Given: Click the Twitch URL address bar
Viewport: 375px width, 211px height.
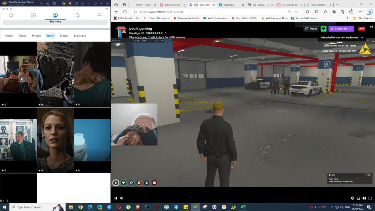Looking at the screenshot, I should click(x=210, y=12).
